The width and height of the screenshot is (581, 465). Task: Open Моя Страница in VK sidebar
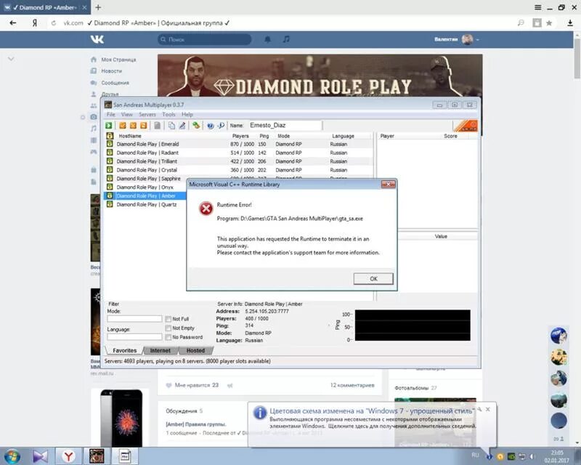[x=118, y=60]
